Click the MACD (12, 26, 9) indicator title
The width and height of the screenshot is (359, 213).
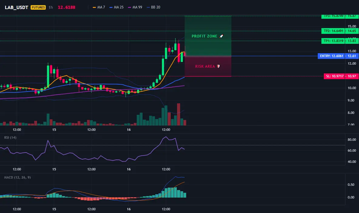[x=17, y=177]
